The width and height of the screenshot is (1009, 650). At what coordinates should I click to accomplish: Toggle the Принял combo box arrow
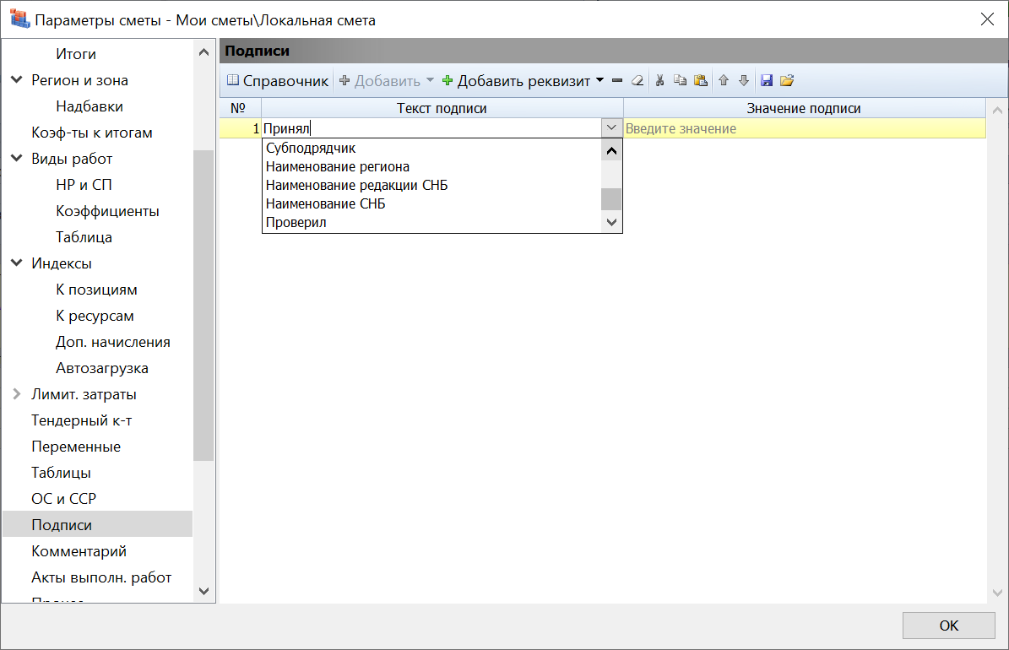click(611, 128)
